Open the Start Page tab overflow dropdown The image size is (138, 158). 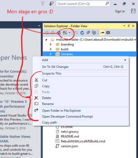(39, 26)
